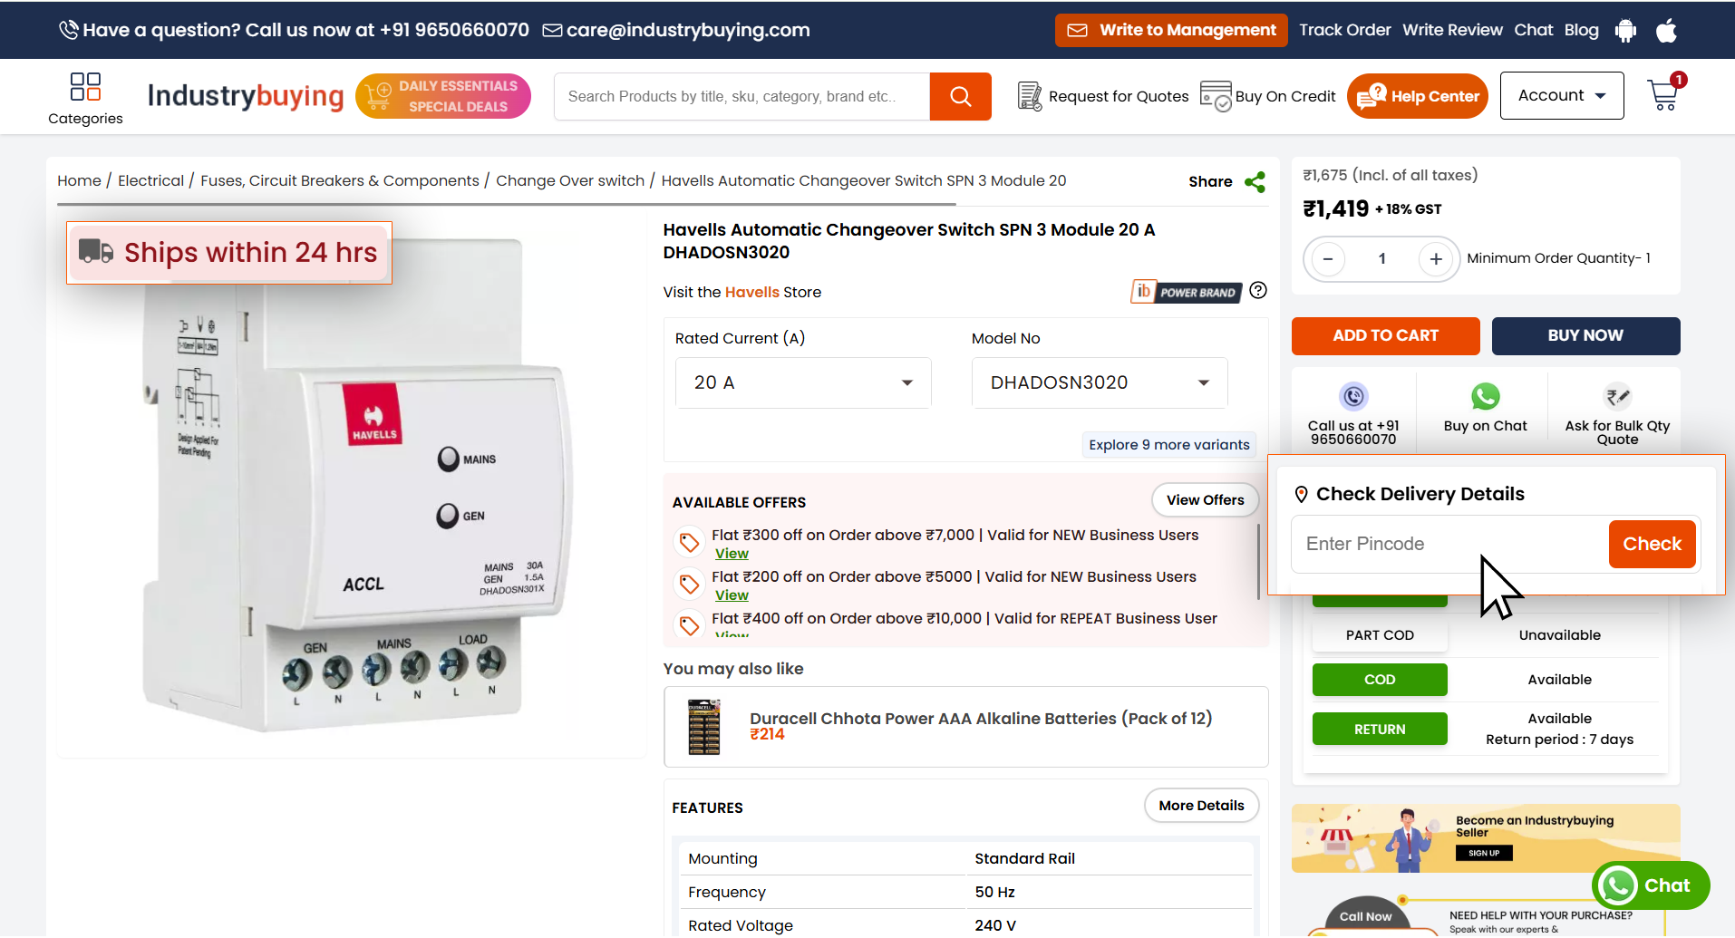Screen dimensions: 1735x938
Task: Click the green Share icon
Action: [x=1255, y=182]
